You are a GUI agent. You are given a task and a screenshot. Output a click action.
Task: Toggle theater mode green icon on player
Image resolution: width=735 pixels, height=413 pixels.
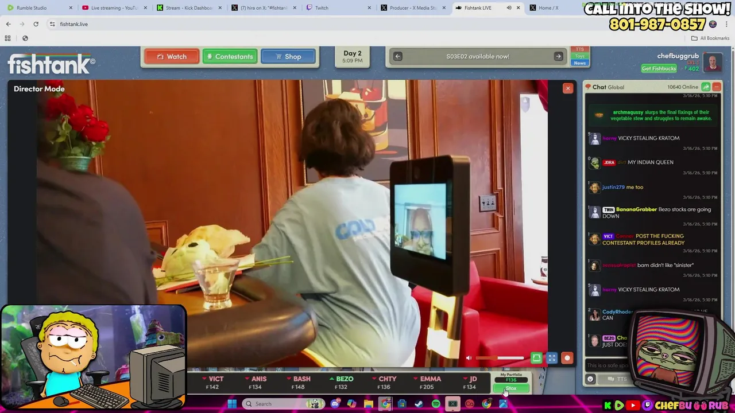click(x=536, y=358)
